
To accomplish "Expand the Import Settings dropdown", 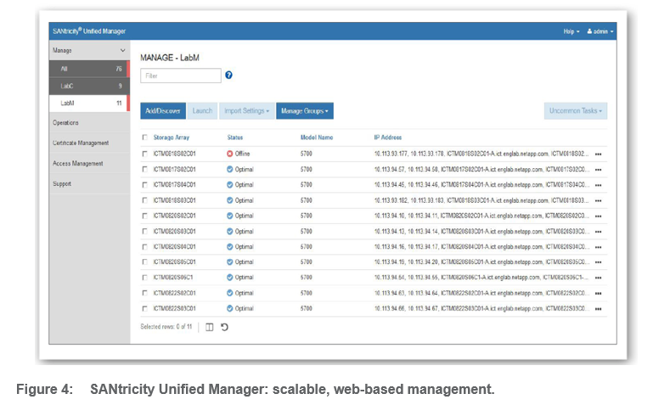I will point(246,111).
